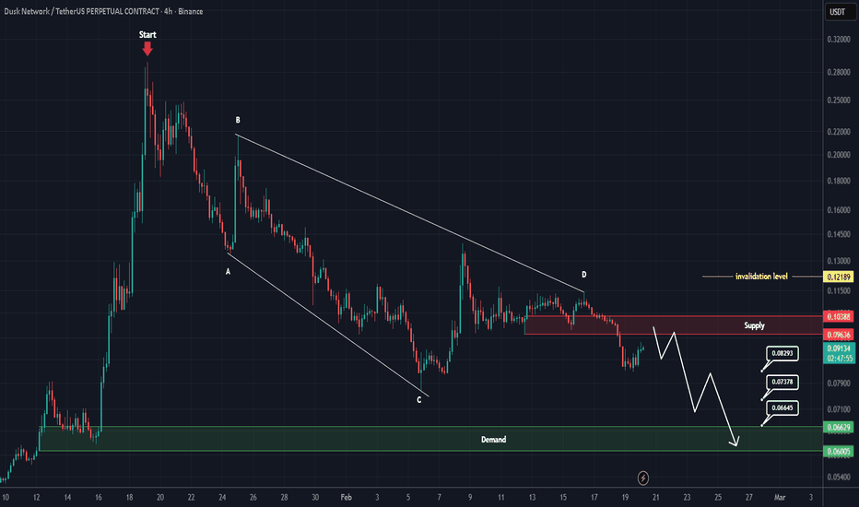Select the "Start" text annotation
Viewport: 859px width, 507px height.
click(x=147, y=34)
